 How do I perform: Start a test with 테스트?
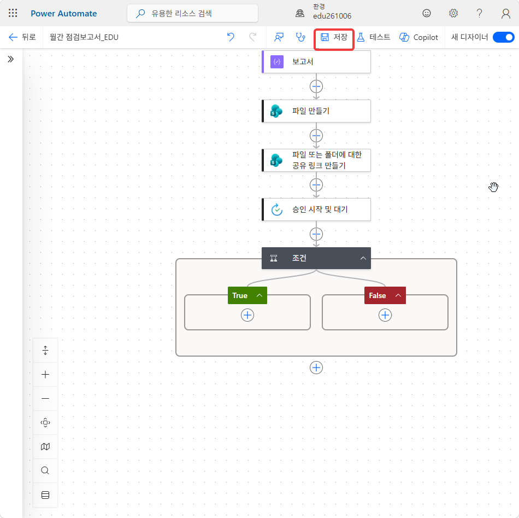pos(374,37)
